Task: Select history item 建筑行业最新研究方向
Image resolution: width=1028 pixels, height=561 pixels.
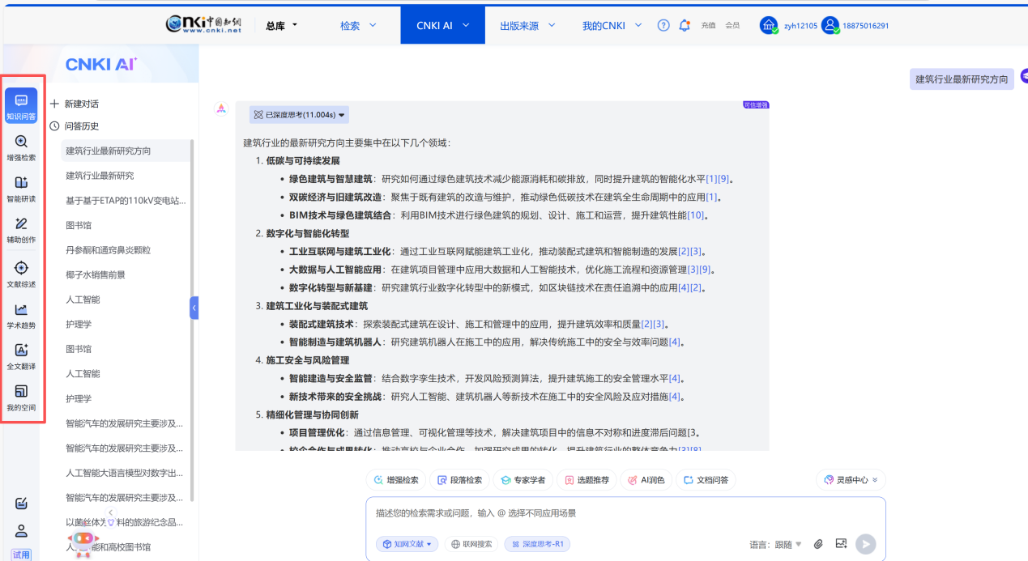Action: 126,151
